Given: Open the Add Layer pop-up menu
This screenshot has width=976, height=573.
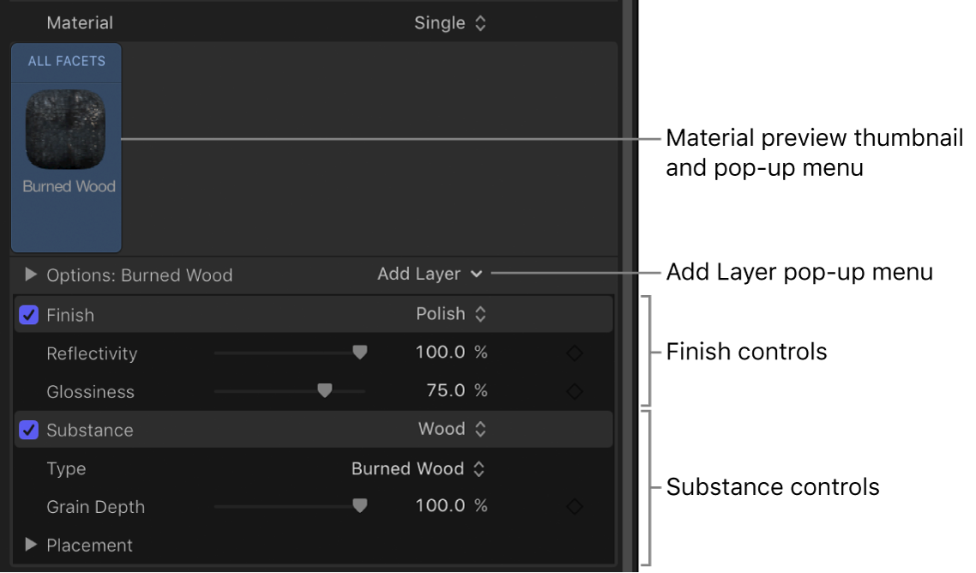Looking at the screenshot, I should click(x=431, y=274).
